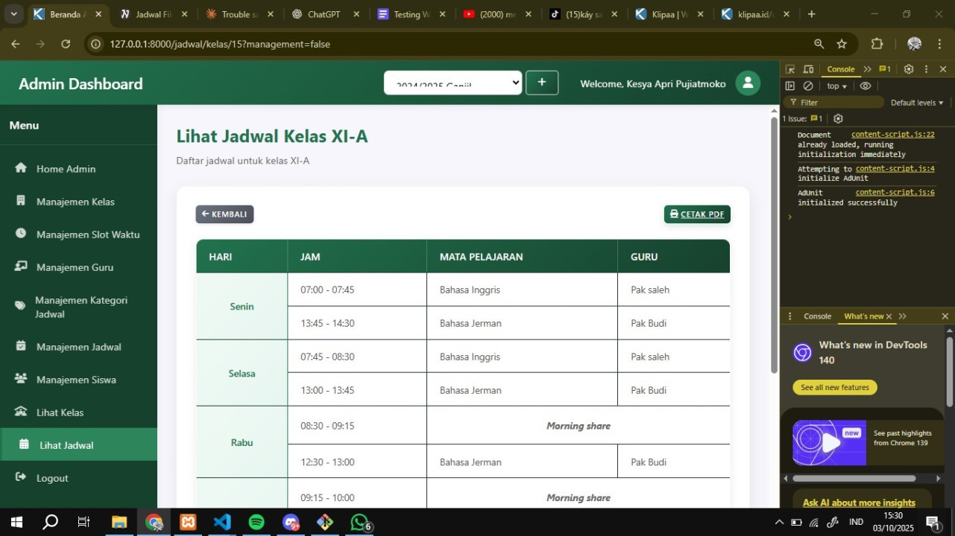Screen dimensions: 955x536
Task: Click the user profile avatar icon
Action: 748,83
